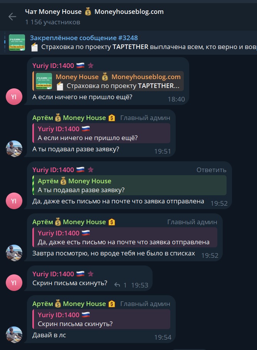Jump to quoted 'А ты подавал разве заявку?' reply
The image size is (257, 350).
pyautogui.click(x=129, y=185)
